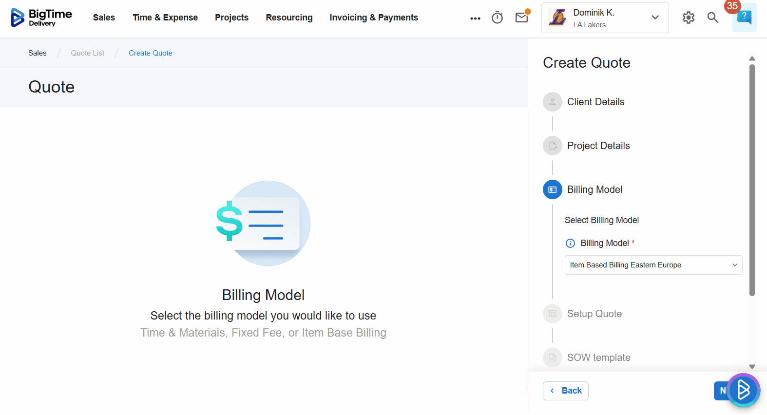Open the timer stopwatch icon

click(497, 18)
